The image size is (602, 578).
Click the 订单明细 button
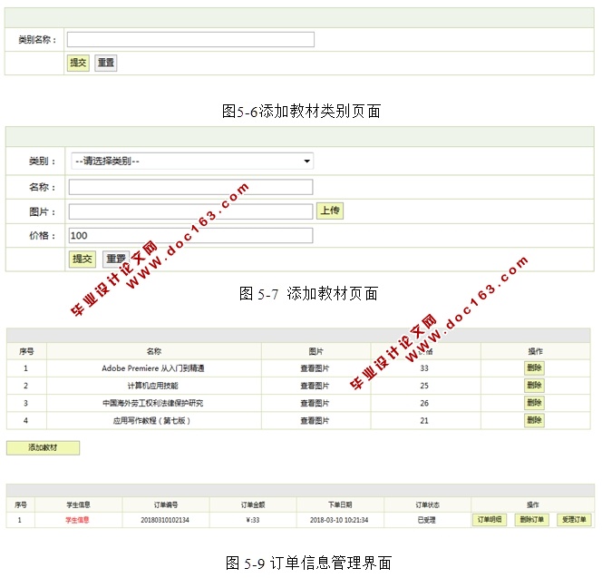pyautogui.click(x=490, y=520)
